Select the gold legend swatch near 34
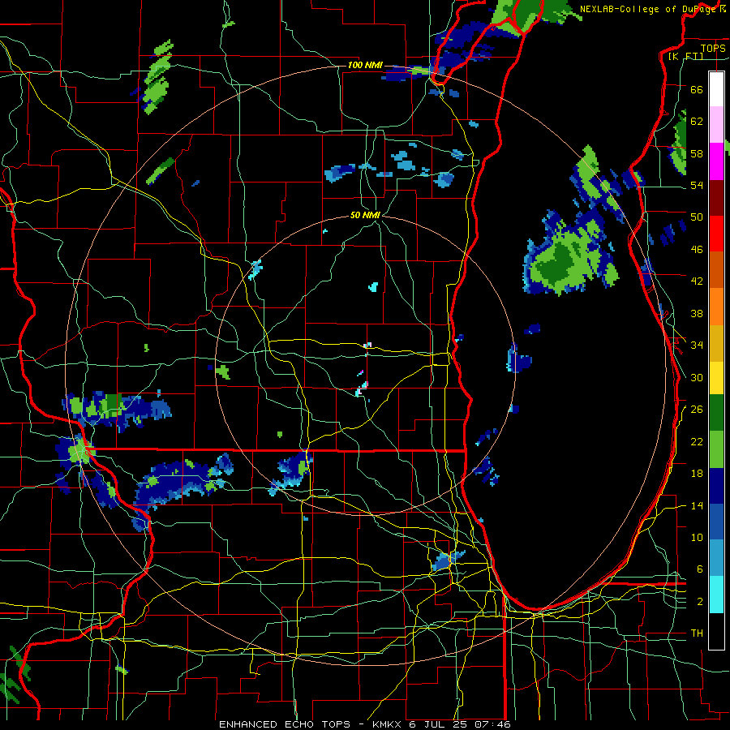The height and width of the screenshot is (730, 730). coord(716,343)
